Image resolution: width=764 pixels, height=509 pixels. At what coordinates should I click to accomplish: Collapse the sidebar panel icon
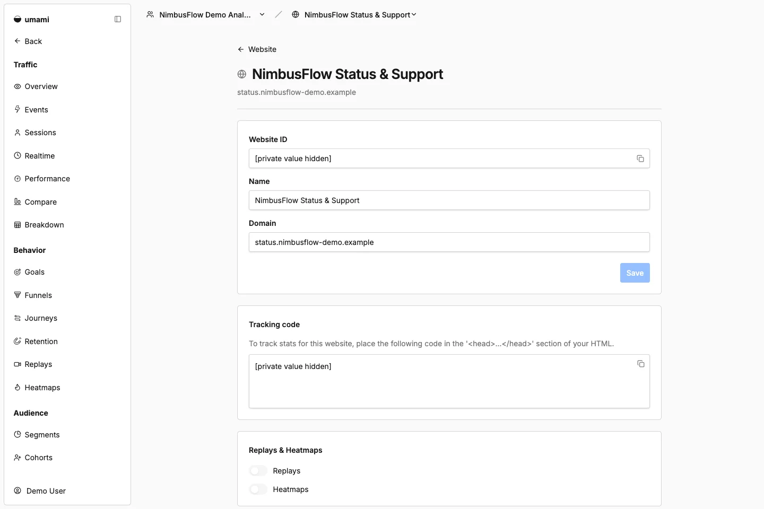118,19
